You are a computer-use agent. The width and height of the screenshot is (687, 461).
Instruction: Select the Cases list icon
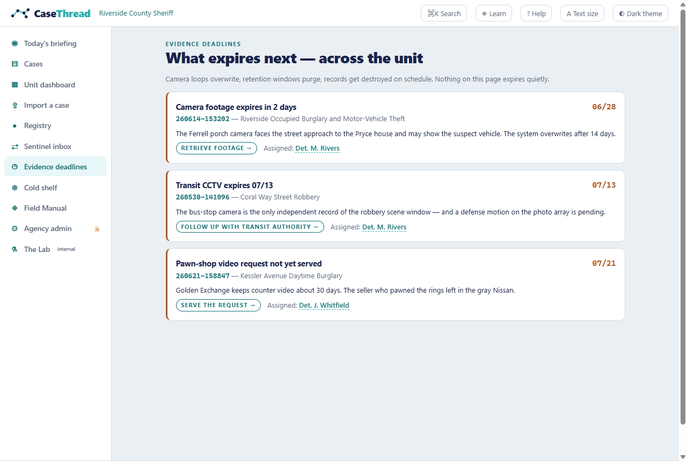click(14, 64)
